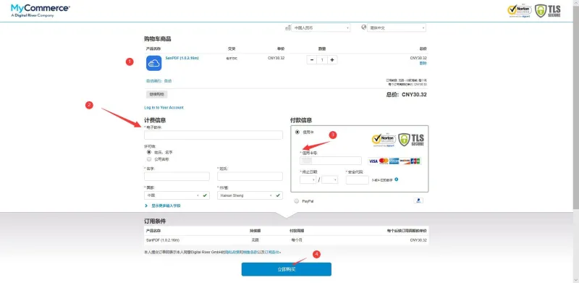Expand the 显示更多输入字段 additional fields section
Viewport: 579px width, 283px height.
click(x=163, y=206)
